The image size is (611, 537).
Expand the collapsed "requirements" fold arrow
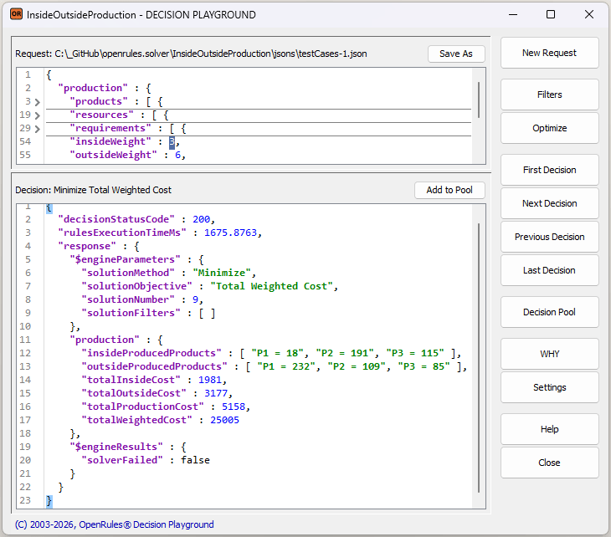point(37,129)
